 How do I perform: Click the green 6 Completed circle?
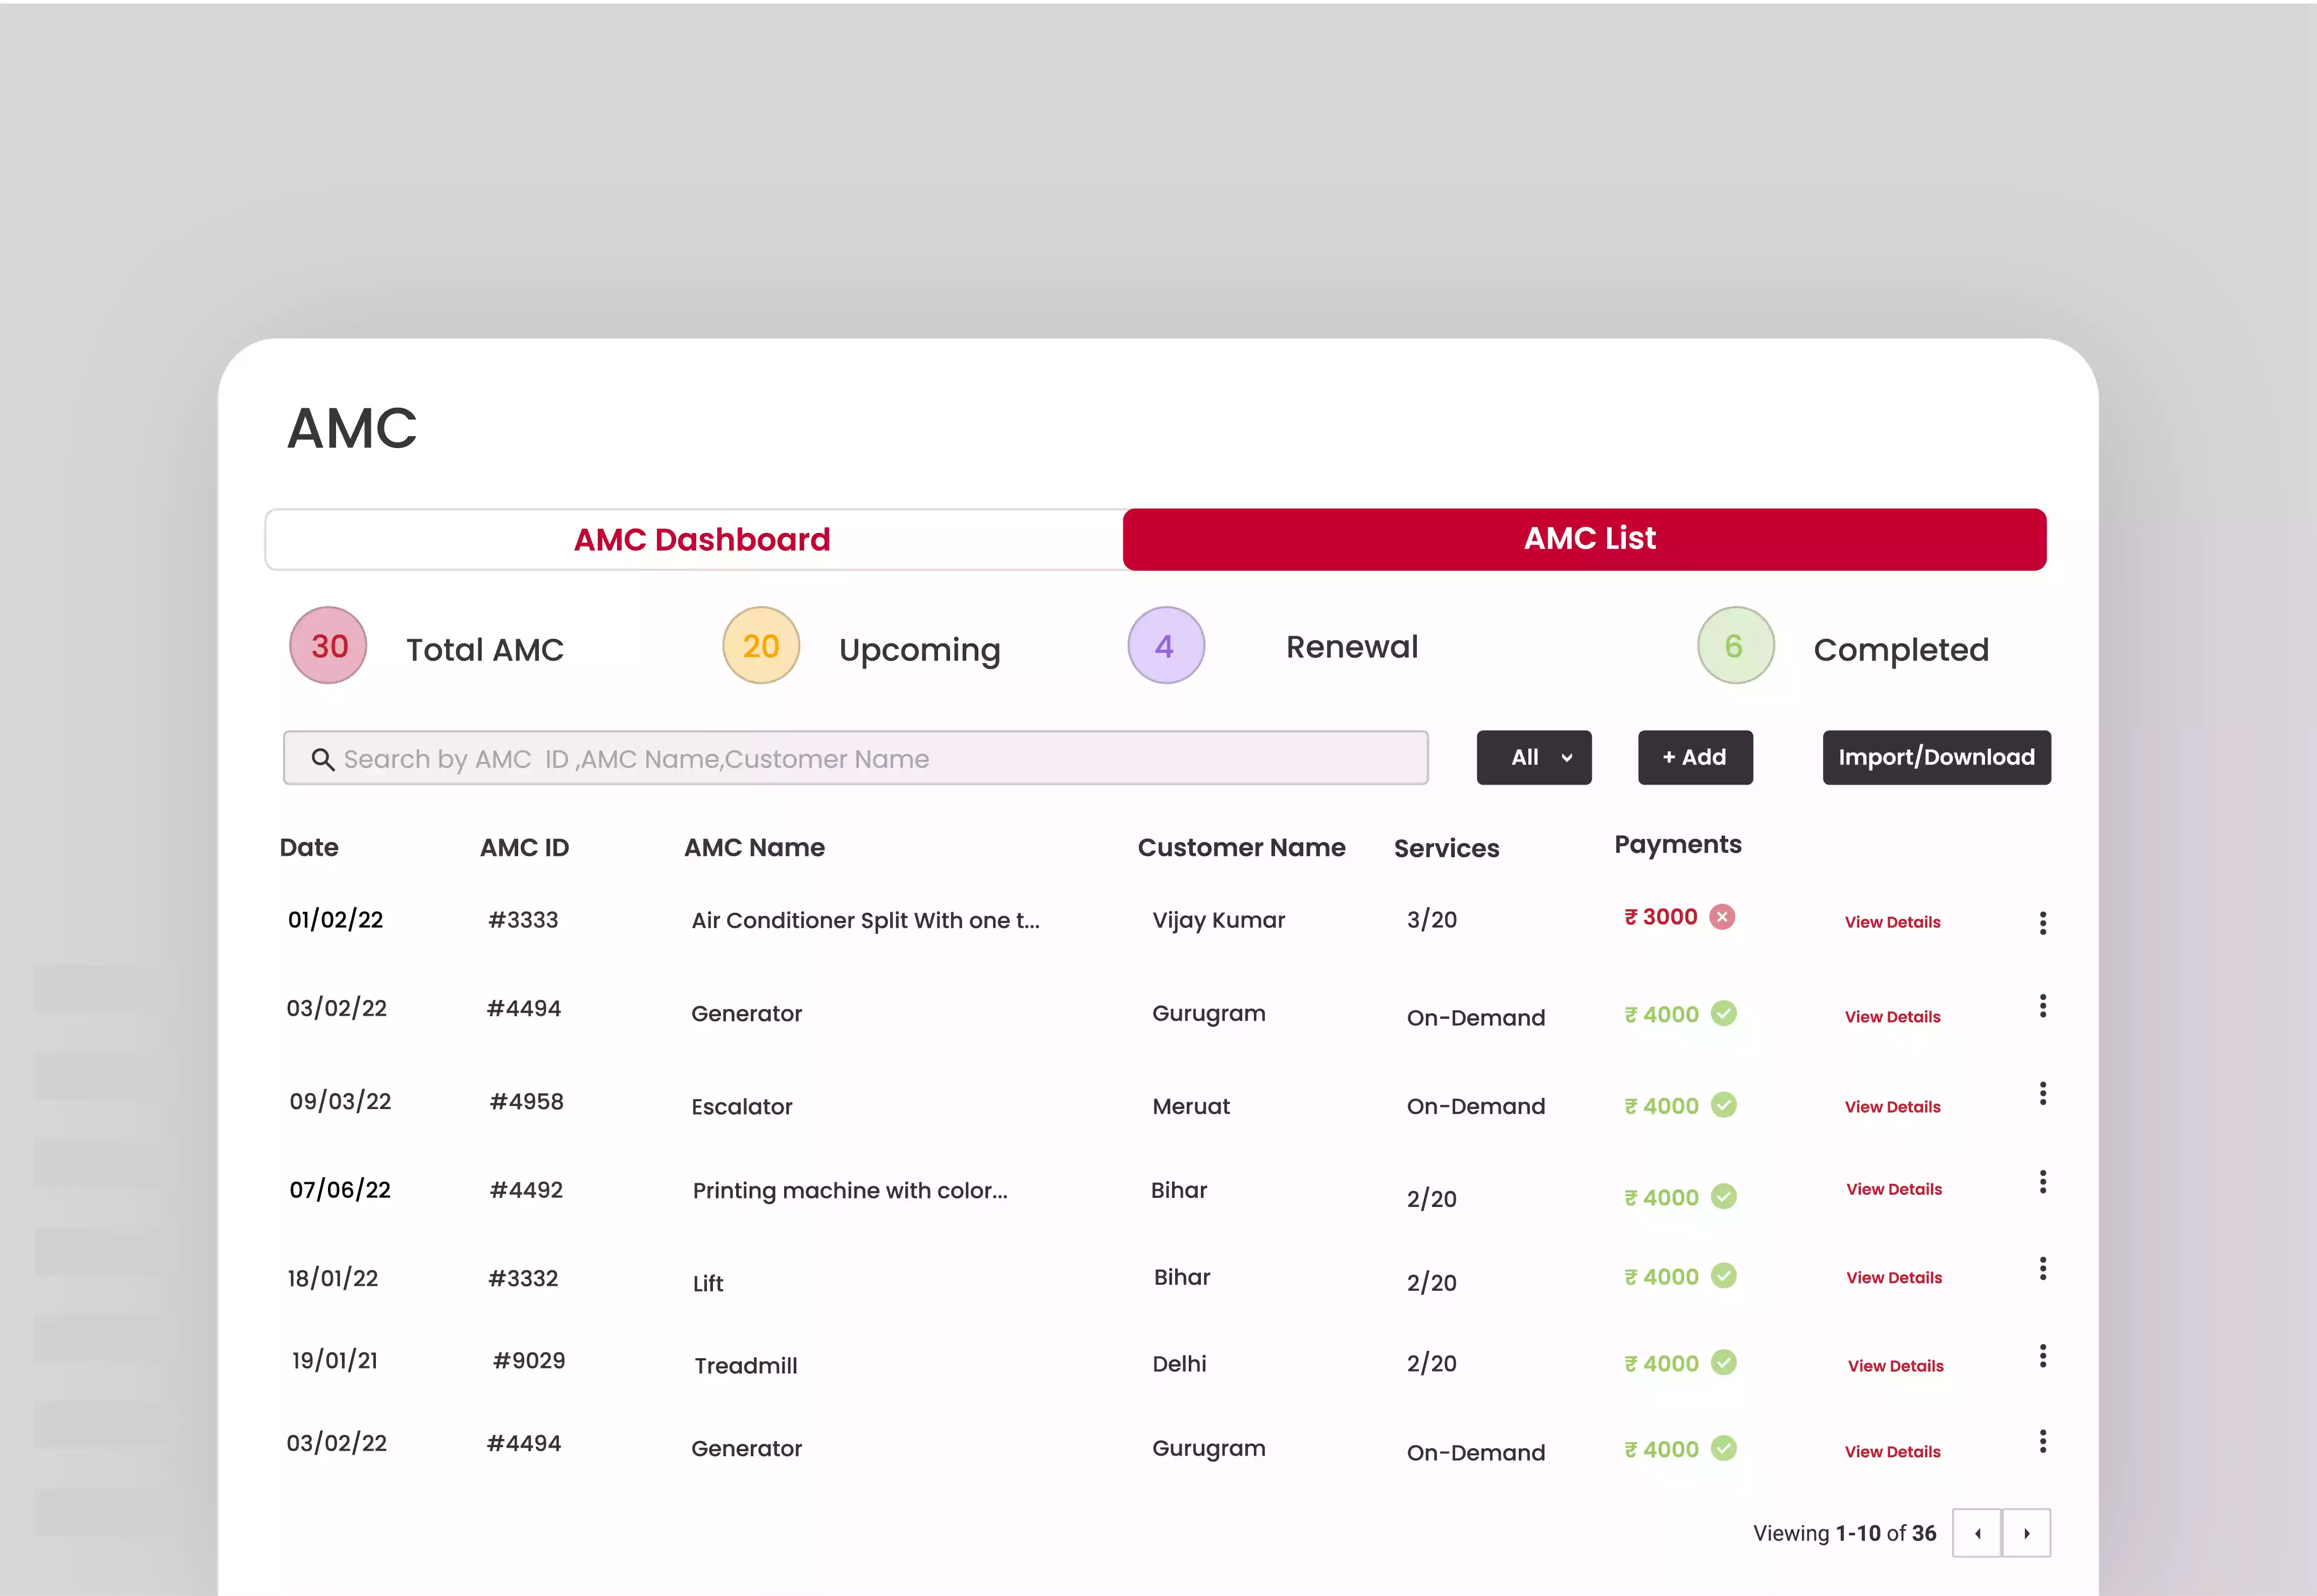tap(1736, 646)
